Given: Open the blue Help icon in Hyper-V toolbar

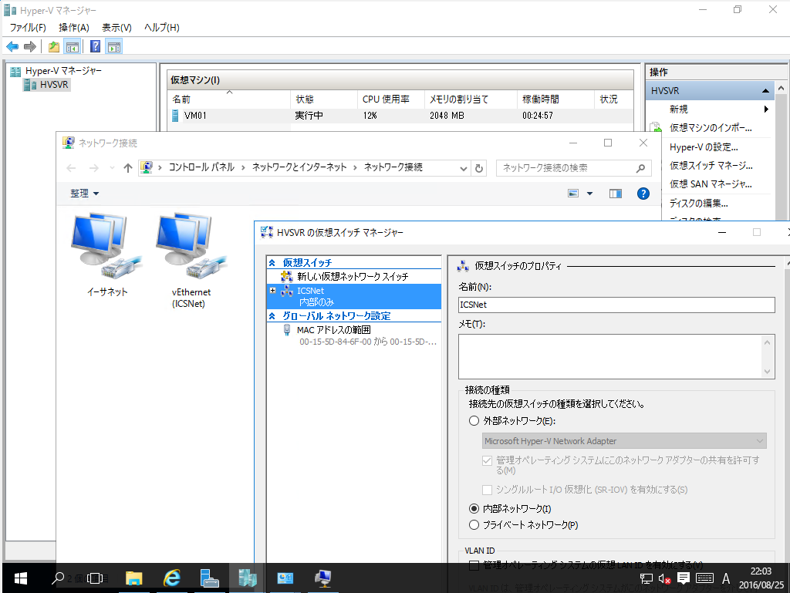Looking at the screenshot, I should point(95,47).
